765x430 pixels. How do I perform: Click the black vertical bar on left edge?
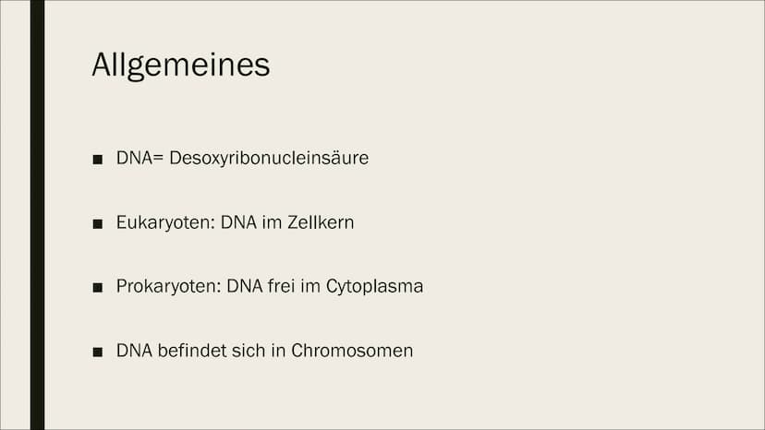point(37,215)
